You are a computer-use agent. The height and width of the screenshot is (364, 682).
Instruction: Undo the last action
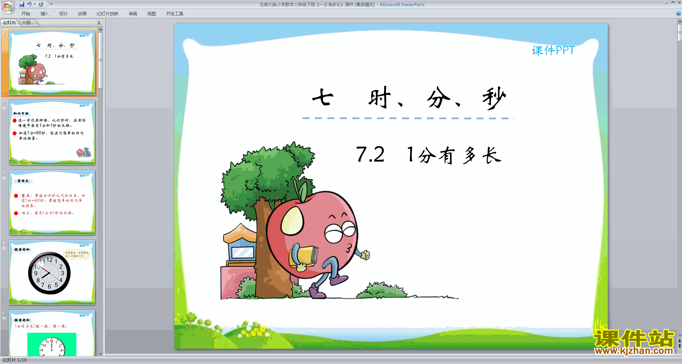pos(29,4)
